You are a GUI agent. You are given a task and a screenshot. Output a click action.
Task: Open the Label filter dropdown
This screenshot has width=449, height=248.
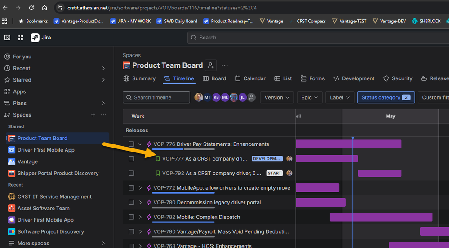[x=340, y=97]
